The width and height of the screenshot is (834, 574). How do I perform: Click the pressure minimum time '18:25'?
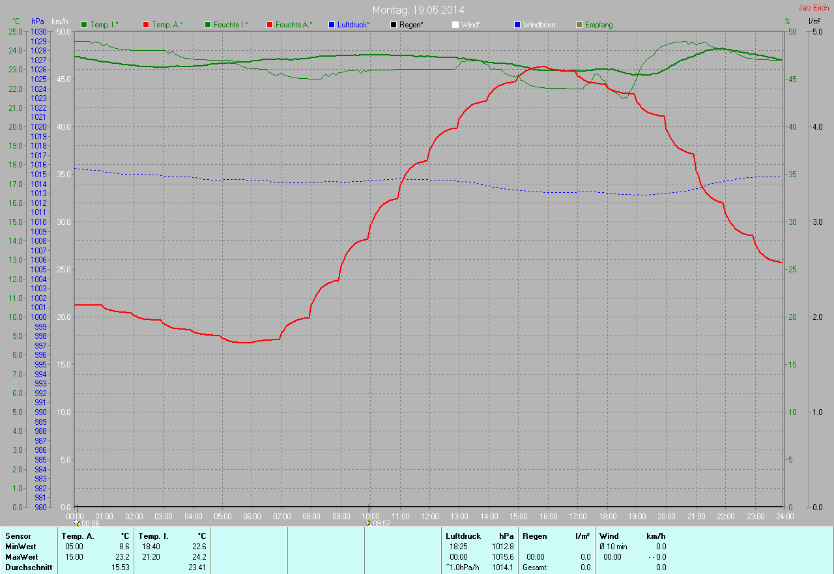[x=459, y=547]
